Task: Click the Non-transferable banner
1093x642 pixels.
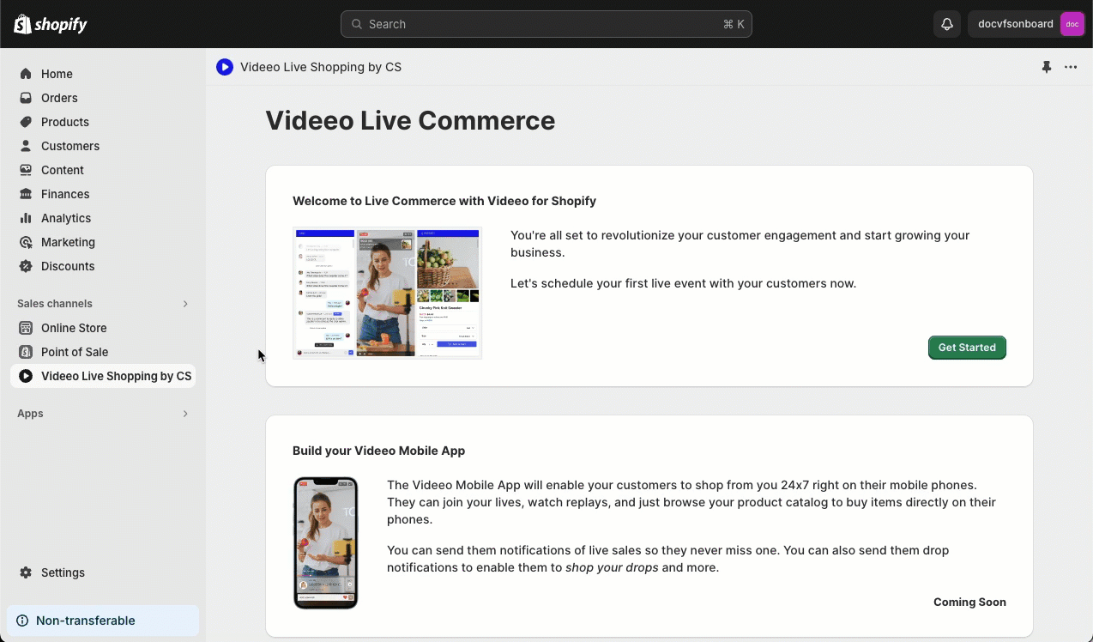Action: click(x=103, y=621)
